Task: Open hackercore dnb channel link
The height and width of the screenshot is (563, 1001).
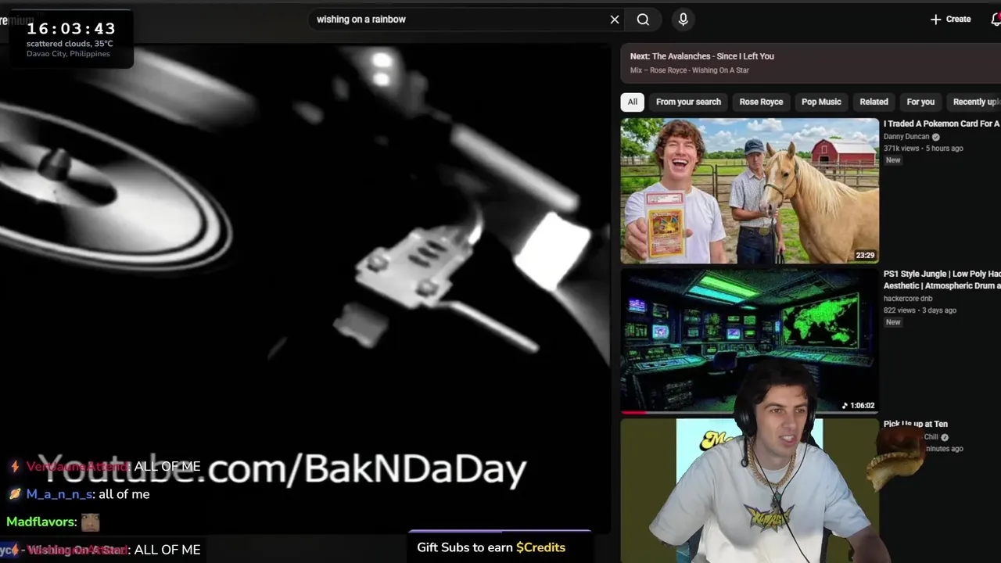Action: (908, 299)
